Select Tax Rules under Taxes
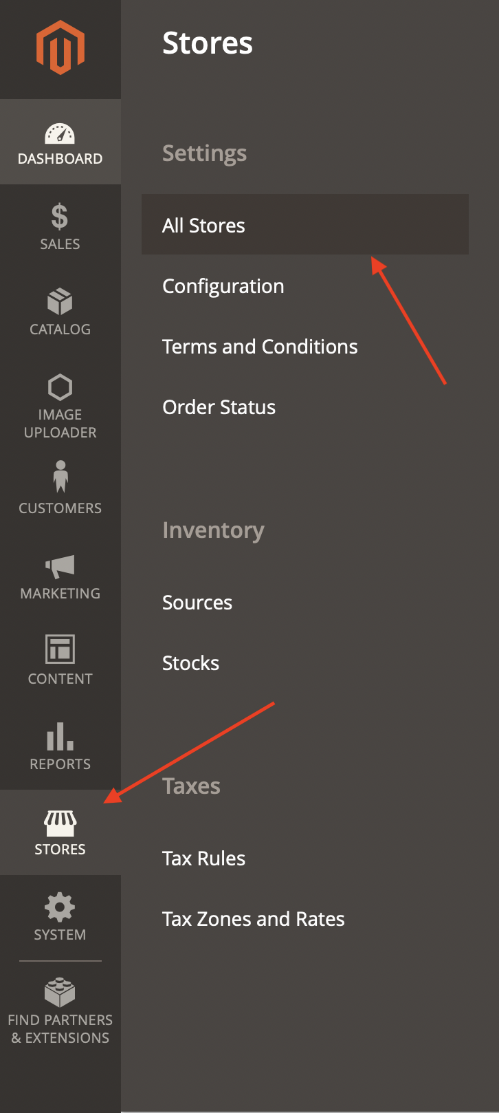The height and width of the screenshot is (1113, 499). (203, 858)
